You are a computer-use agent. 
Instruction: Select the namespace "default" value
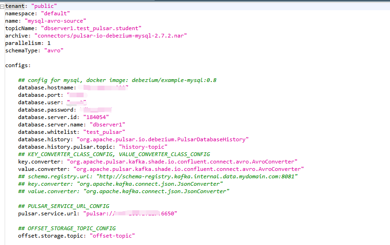pyautogui.click(x=55, y=13)
